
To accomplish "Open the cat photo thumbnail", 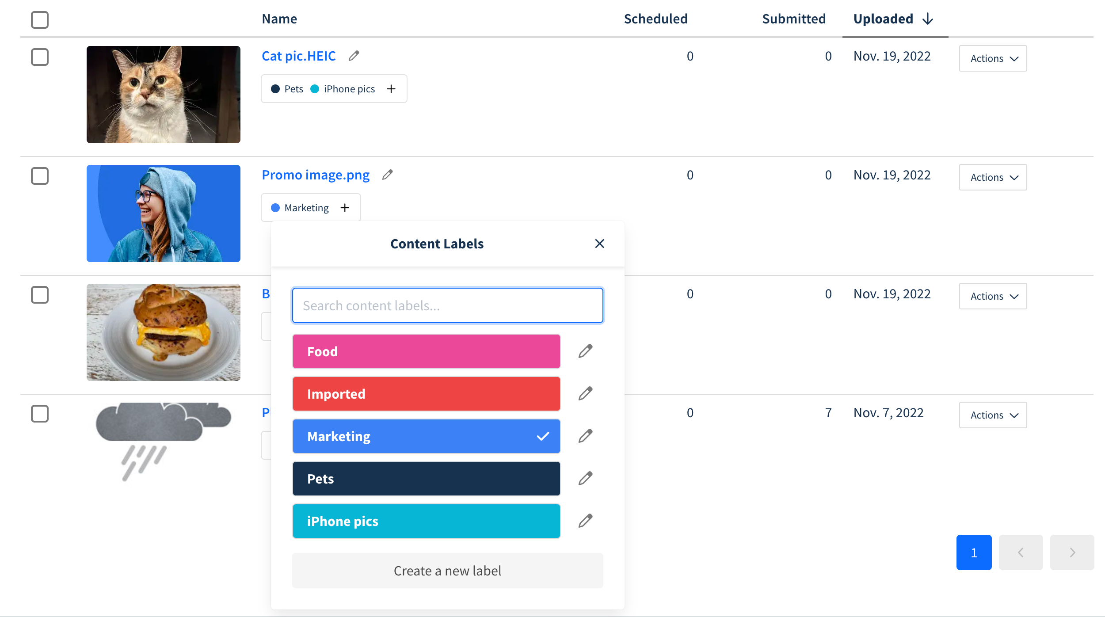I will coord(164,95).
